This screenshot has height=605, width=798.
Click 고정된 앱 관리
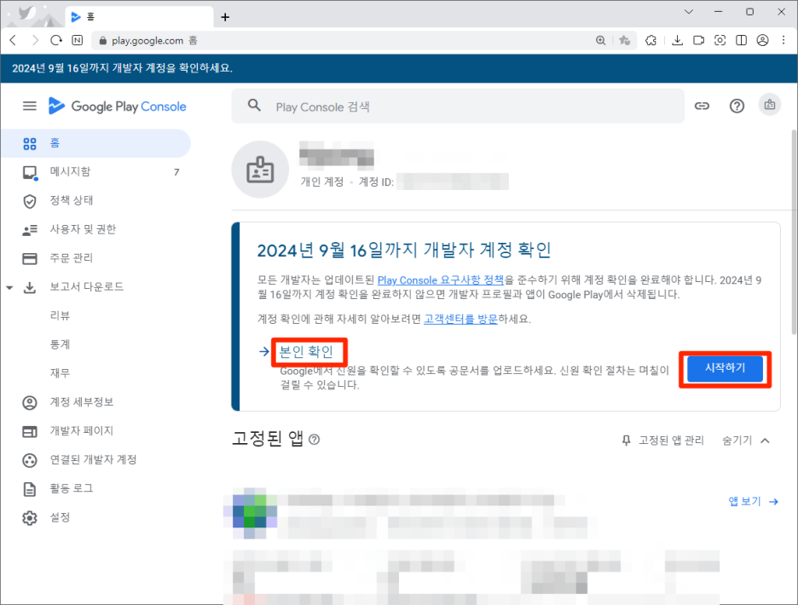click(663, 441)
